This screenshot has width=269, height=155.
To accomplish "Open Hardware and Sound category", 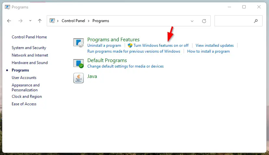I will tap(30, 63).
